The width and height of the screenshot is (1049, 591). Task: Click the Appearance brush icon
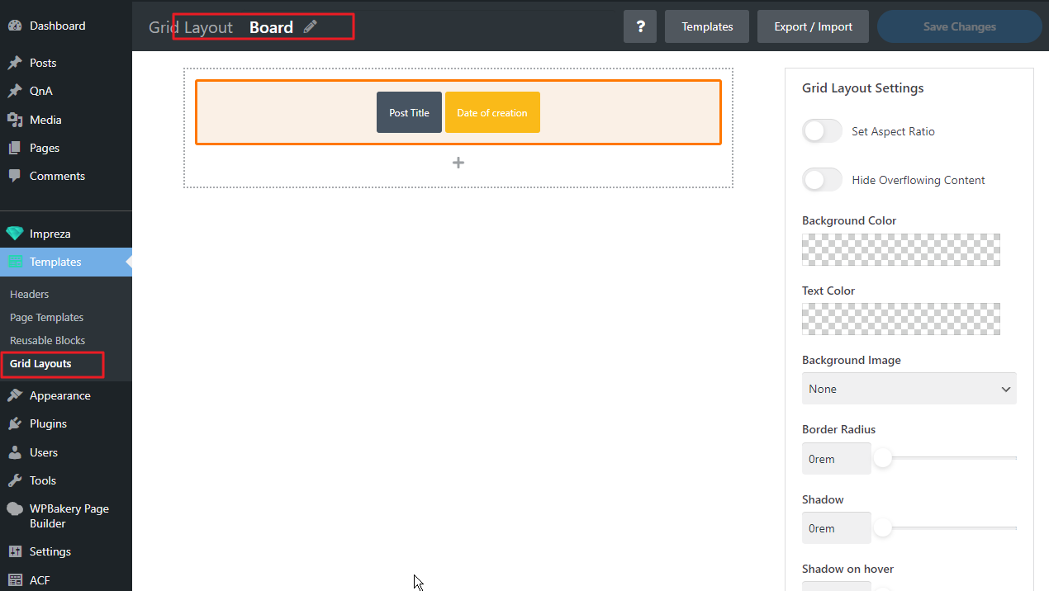pyautogui.click(x=15, y=395)
